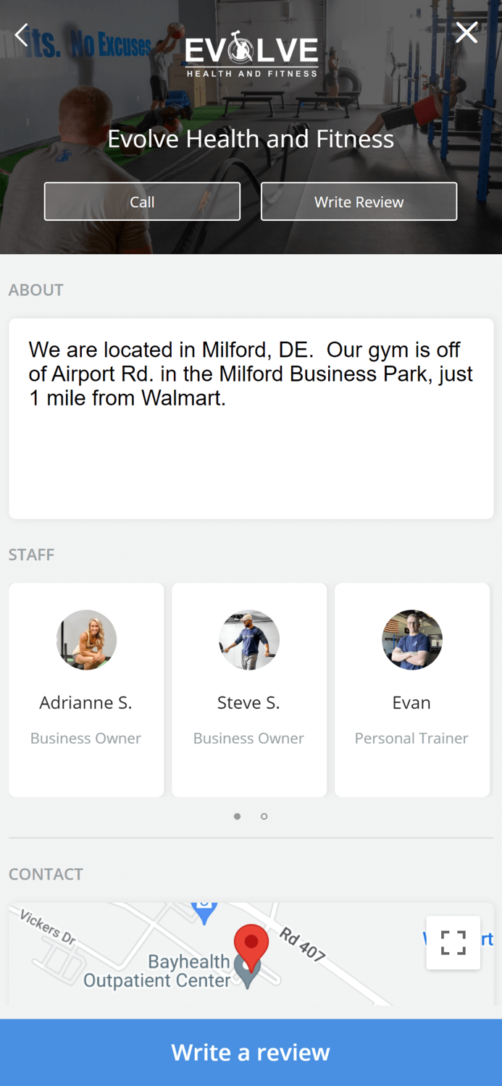Select Evan's Personal Trainer card
Screen dimensions: 502x1086
point(411,688)
